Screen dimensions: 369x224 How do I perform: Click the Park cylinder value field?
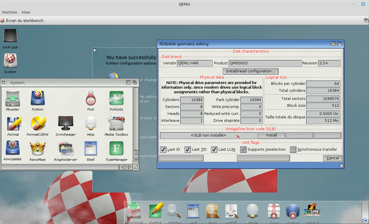click(251, 100)
